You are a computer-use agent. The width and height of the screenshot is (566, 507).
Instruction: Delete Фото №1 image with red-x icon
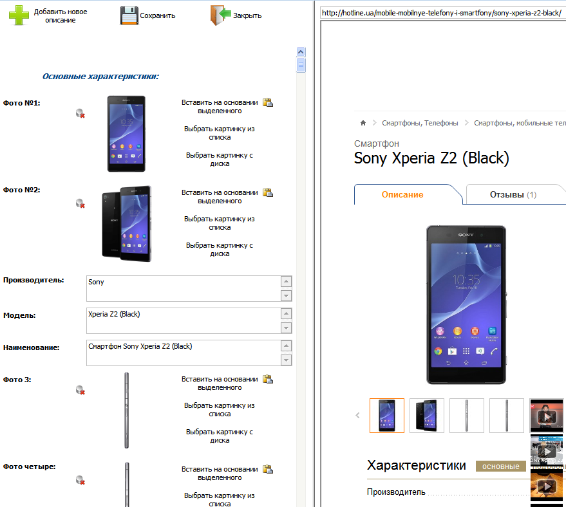point(80,114)
